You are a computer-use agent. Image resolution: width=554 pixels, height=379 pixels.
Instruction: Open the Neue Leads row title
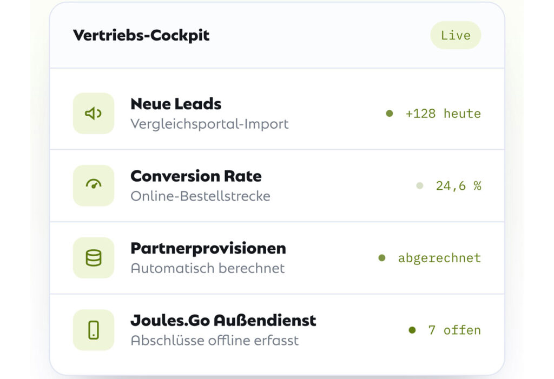click(x=176, y=104)
